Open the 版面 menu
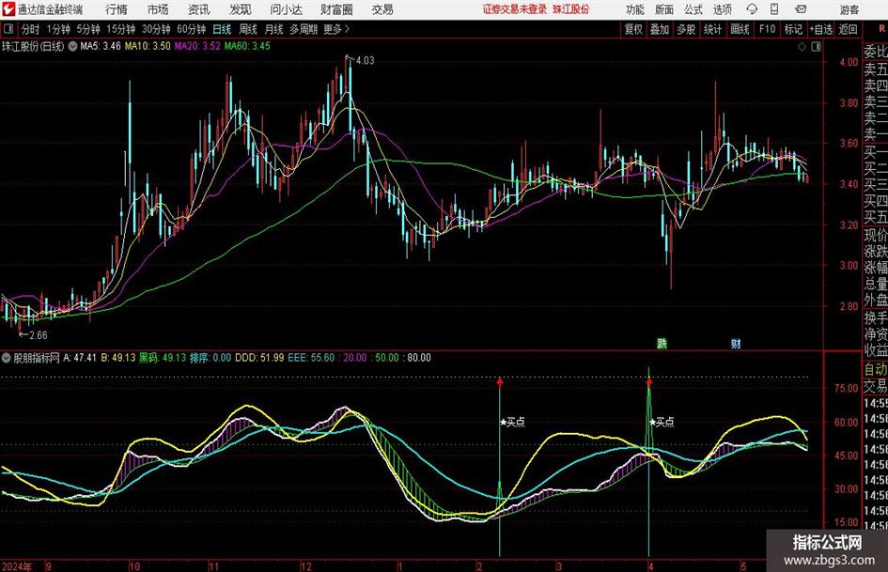 (x=663, y=9)
